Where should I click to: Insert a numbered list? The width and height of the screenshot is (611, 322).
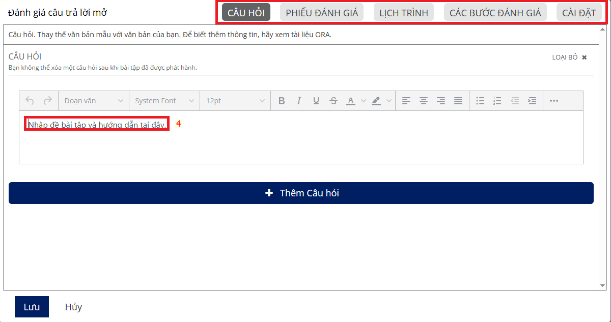(x=497, y=101)
